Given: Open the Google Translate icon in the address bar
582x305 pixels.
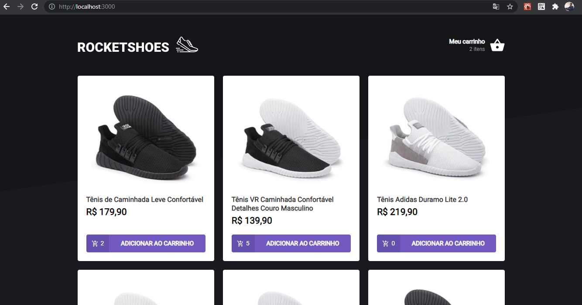Looking at the screenshot, I should [x=496, y=7].
